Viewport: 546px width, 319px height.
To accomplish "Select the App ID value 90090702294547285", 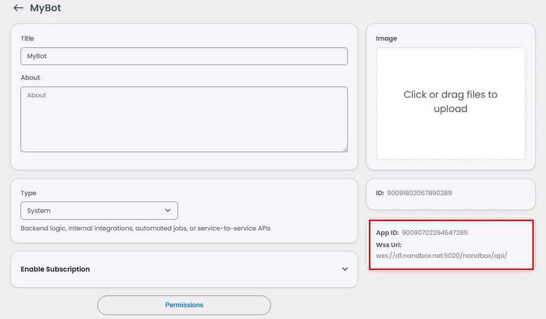I will pyautogui.click(x=434, y=232).
